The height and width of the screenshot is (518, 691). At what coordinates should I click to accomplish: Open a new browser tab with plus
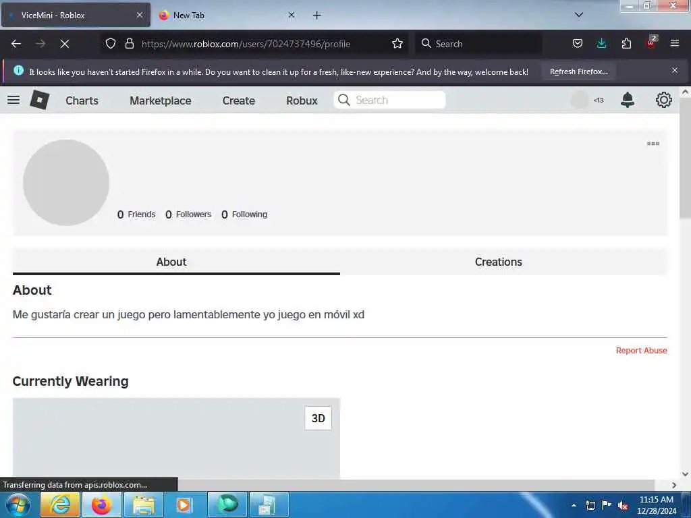point(317,16)
